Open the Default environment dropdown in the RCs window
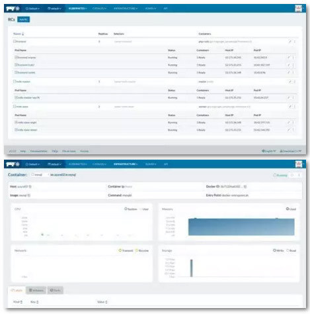This screenshot has height=314, width=310. [32, 9]
